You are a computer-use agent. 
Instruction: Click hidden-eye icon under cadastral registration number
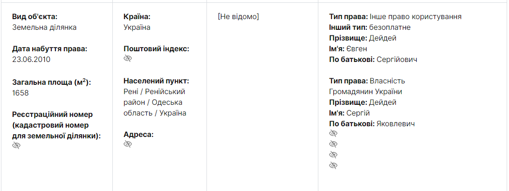coord(16,145)
